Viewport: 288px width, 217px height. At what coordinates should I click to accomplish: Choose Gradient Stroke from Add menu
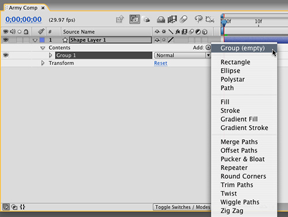tap(244, 128)
